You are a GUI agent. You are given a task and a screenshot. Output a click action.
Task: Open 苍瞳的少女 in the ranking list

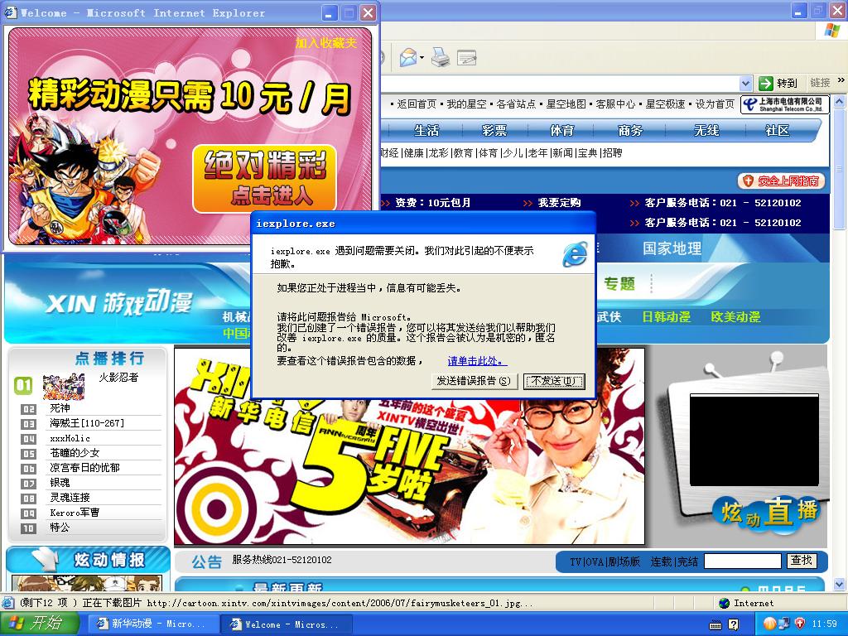(x=75, y=453)
